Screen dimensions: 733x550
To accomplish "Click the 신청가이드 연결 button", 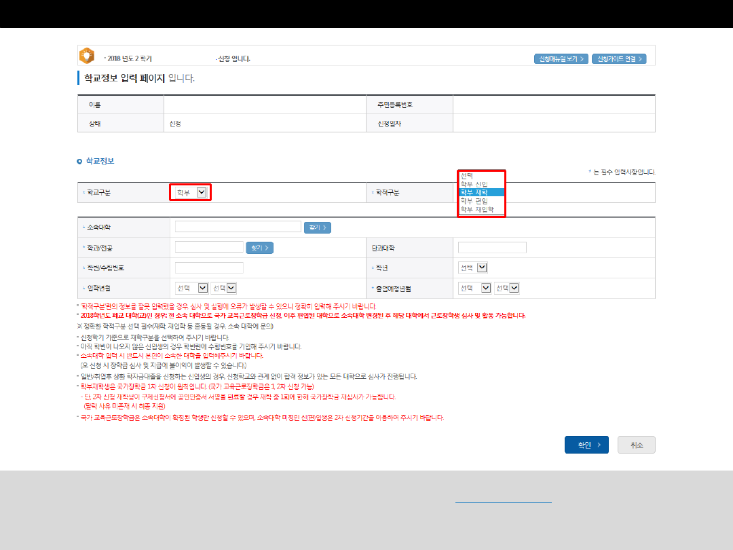I will [x=618, y=59].
